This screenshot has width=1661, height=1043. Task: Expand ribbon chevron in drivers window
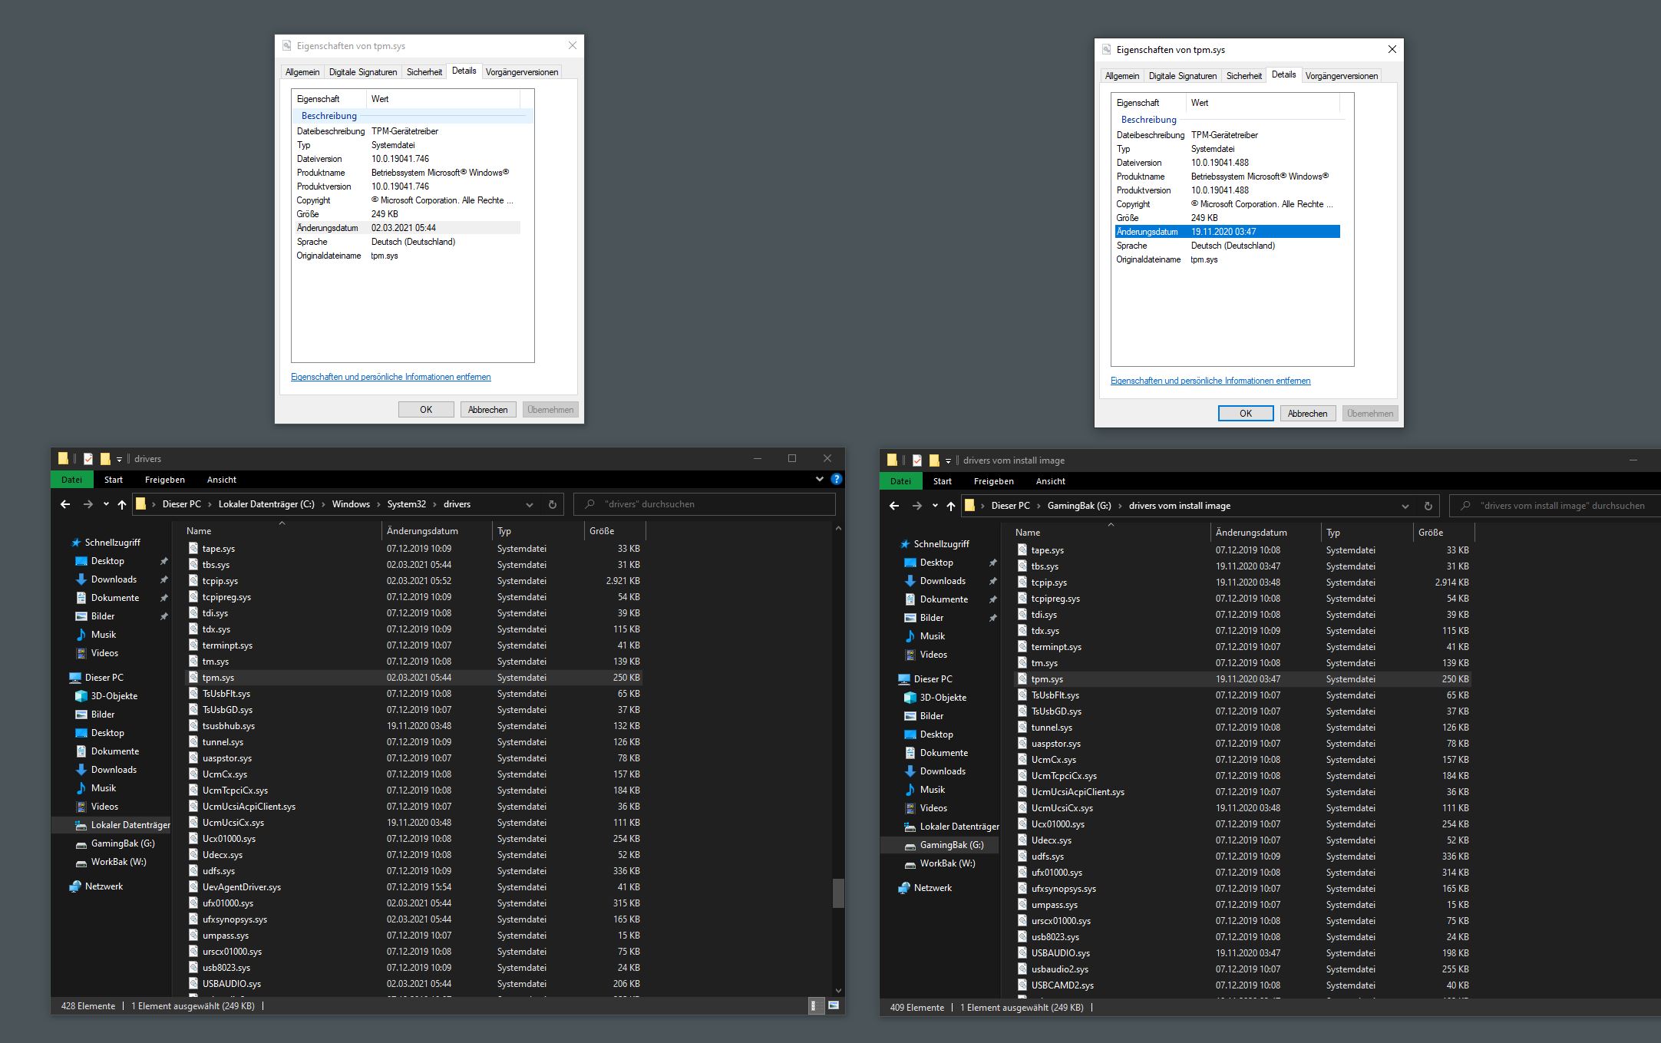coord(819,479)
